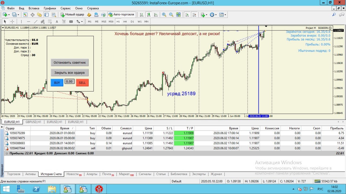Select the Fibonacci retracement tool

[x=49, y=22]
